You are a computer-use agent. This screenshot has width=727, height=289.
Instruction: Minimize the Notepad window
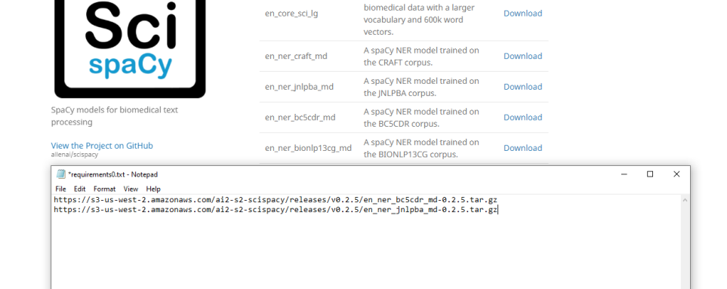pyautogui.click(x=624, y=174)
